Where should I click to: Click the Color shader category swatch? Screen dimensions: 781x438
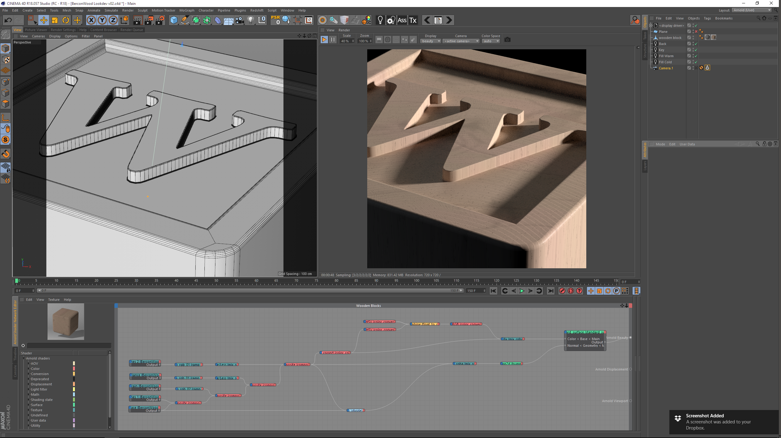(74, 369)
